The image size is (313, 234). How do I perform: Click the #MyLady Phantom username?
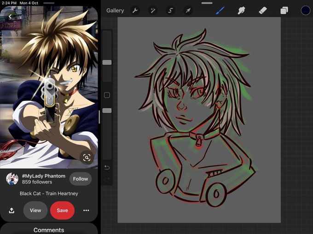point(44,176)
